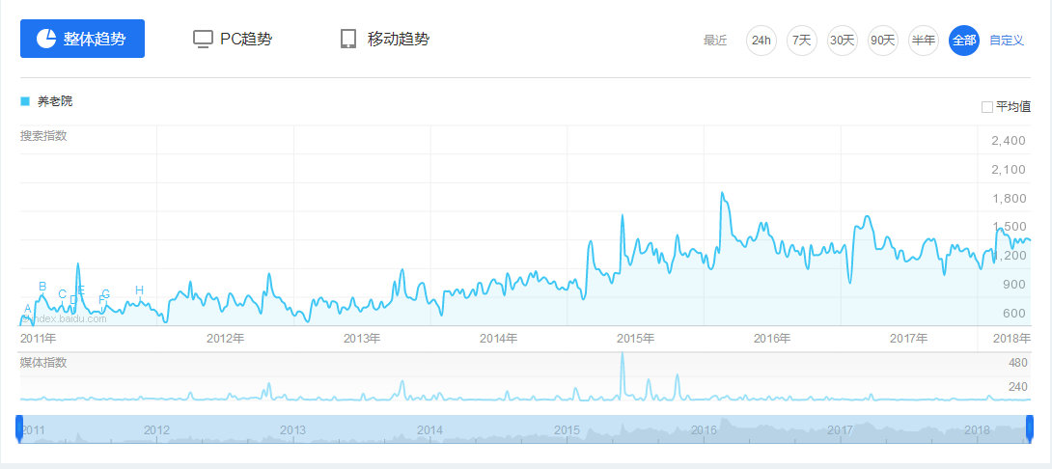Click the tablet icon beside 移动趋势

point(348,40)
